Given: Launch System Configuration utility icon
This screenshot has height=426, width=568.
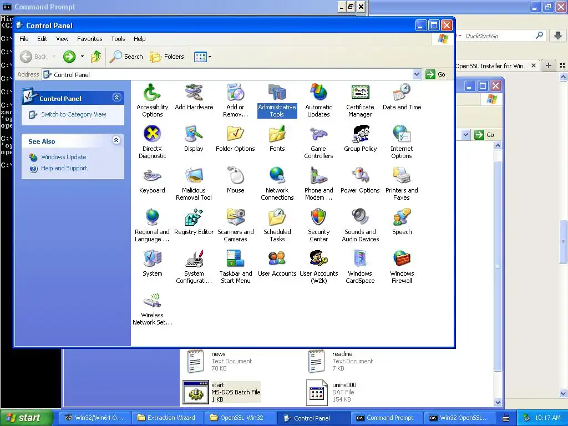Looking at the screenshot, I should click(x=194, y=267).
